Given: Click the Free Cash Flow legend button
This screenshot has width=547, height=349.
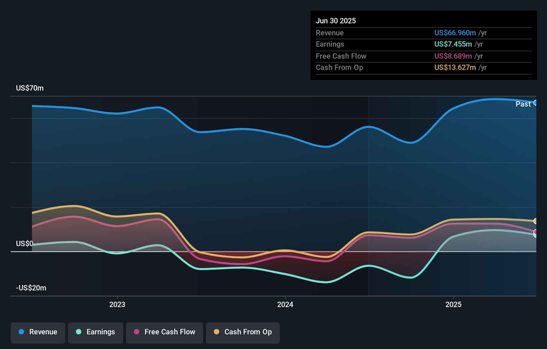Looking at the screenshot, I should 164,332.
